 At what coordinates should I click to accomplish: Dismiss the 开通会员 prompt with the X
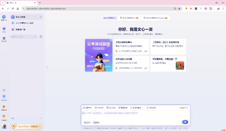(187, 108)
